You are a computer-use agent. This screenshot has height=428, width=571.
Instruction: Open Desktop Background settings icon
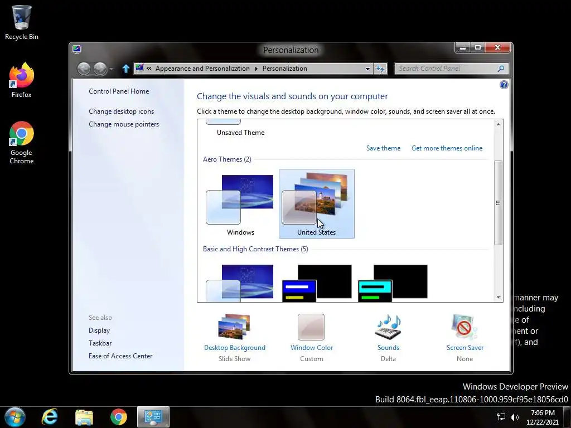click(x=234, y=327)
